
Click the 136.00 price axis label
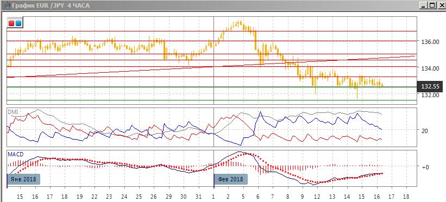[430, 41]
